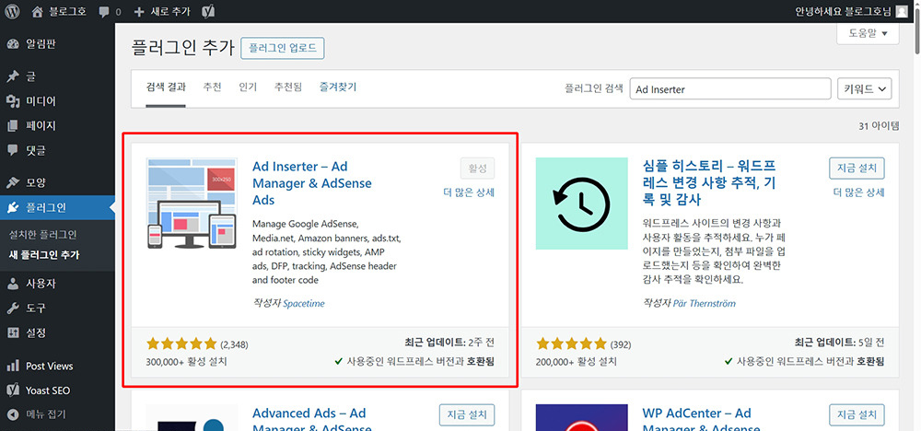The width and height of the screenshot is (921, 431).
Task: Click the 심플 히스토리 star rating (392)
Action: 583,344
